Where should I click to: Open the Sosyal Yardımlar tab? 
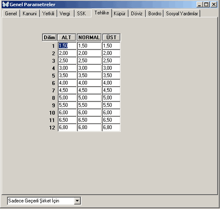coord(182,14)
